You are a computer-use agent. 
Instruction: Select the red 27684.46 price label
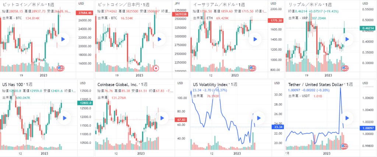pos(85,13)
